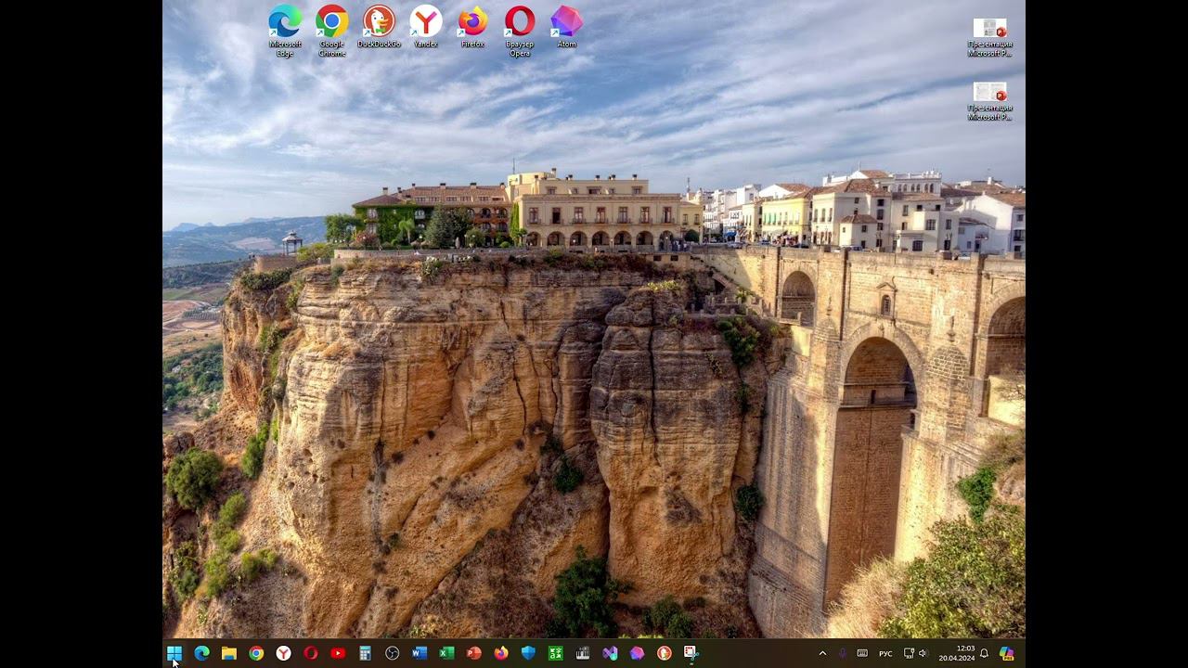Launch Atom editor from the taskbar
This screenshot has height=668, width=1188.
click(637, 653)
